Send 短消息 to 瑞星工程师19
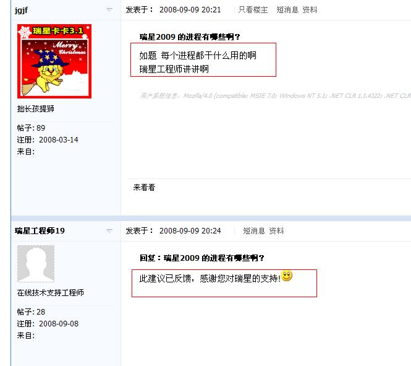Image resolution: width=411 pixels, height=366 pixels. pyautogui.click(x=254, y=231)
